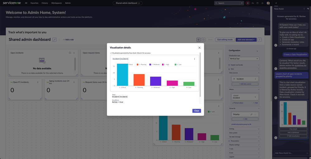Open the Now Assist panel three-dot menu
The width and height of the screenshot is (311, 159).
(x=304, y=9)
